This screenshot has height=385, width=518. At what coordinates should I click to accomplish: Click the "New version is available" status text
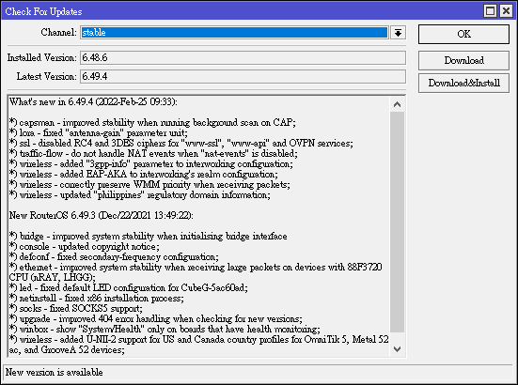tap(55, 373)
